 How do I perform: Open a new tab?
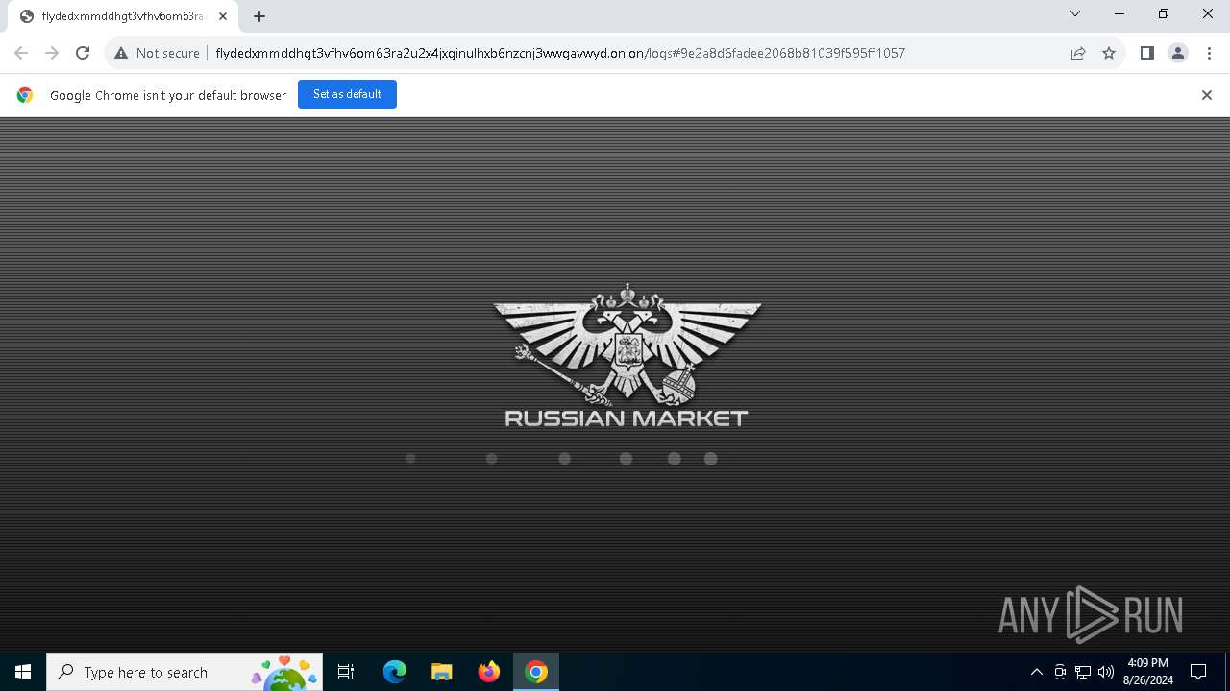[259, 16]
